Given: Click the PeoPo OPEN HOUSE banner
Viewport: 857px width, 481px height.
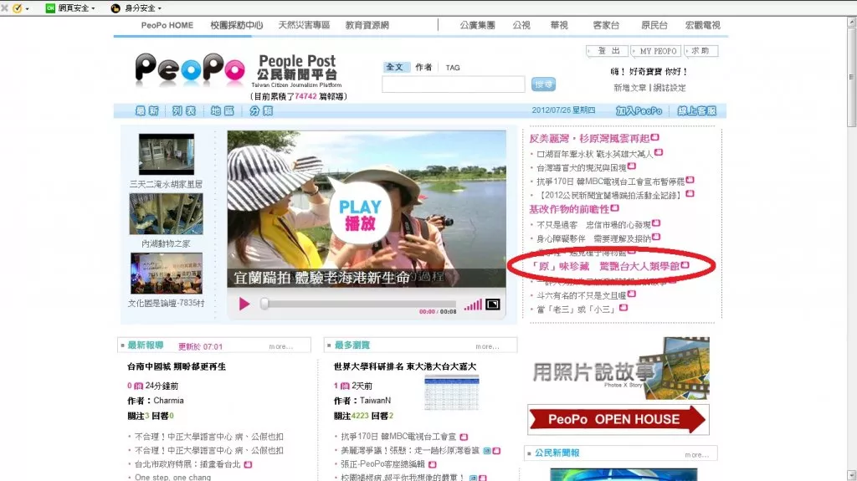Looking at the screenshot, I should [x=618, y=419].
